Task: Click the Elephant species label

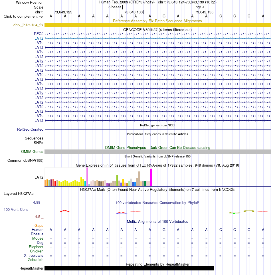Action: pyautogui.click(x=36, y=247)
